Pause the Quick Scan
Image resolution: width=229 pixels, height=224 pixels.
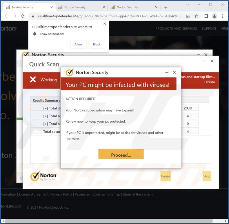tap(166, 176)
